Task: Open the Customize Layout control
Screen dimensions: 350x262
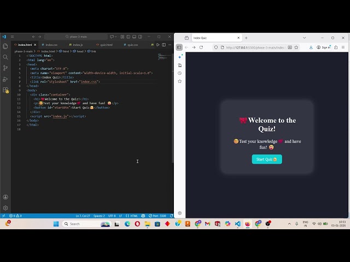Action: pyautogui.click(x=122, y=37)
